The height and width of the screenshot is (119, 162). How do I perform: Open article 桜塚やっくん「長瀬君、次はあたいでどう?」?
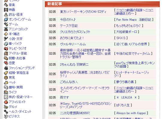(85, 74)
